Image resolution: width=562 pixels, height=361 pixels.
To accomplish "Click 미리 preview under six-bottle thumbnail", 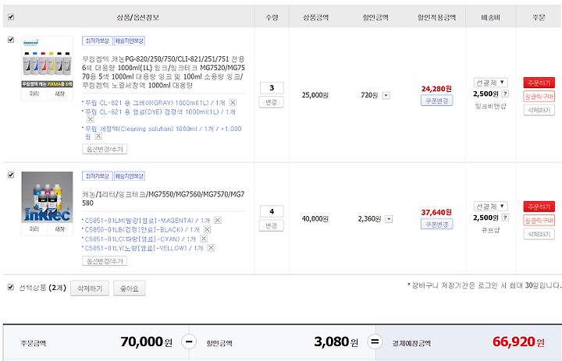I will (x=34, y=94).
